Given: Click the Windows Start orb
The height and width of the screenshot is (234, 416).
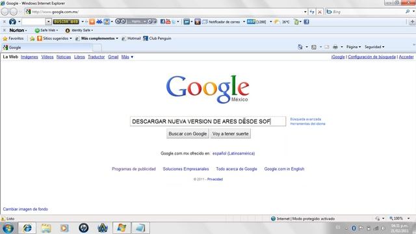Looking at the screenshot, I should [8, 228].
